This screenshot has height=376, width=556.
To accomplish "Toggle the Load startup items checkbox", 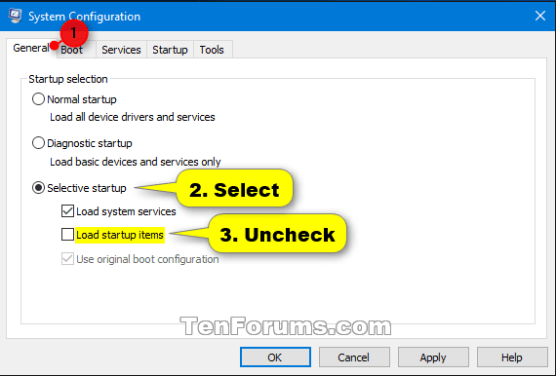I will (67, 235).
